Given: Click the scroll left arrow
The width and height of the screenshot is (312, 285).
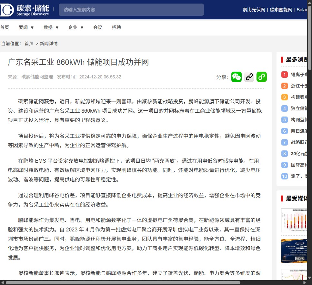Looking at the screenshot, I should coord(2,283).
